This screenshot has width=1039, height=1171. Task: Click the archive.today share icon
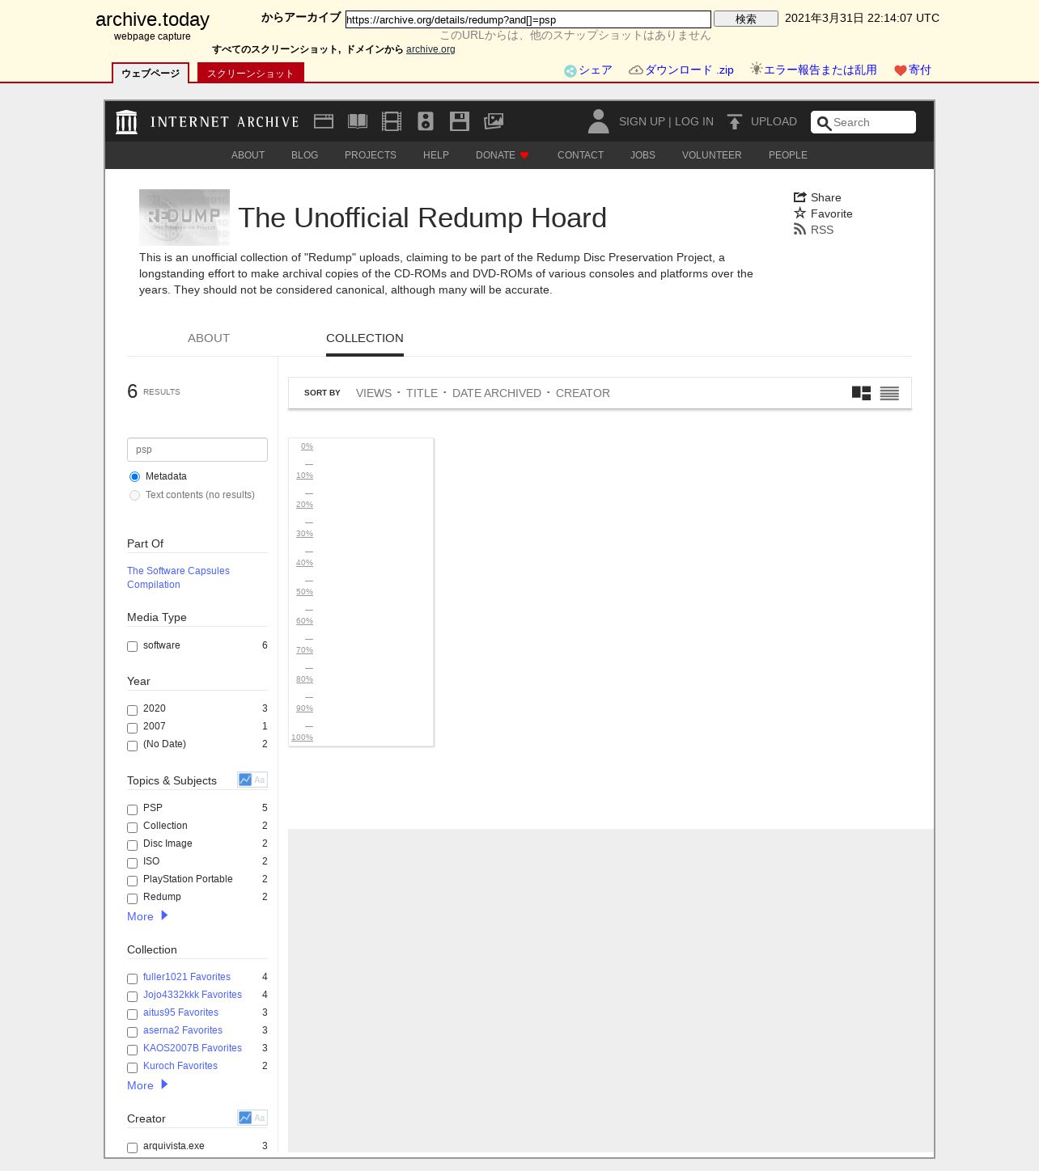click(x=570, y=71)
